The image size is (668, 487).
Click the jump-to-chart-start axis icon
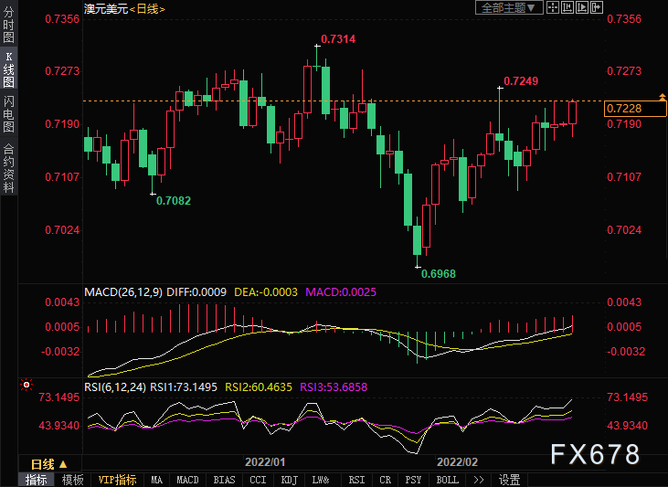[x=567, y=7]
